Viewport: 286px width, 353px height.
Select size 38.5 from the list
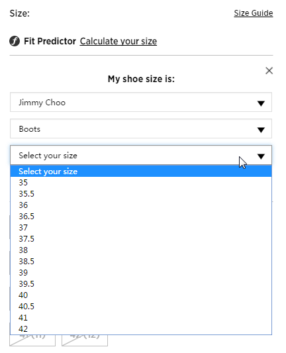141,262
